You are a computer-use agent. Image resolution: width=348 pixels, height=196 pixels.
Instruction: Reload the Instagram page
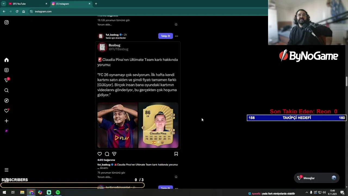point(17,11)
